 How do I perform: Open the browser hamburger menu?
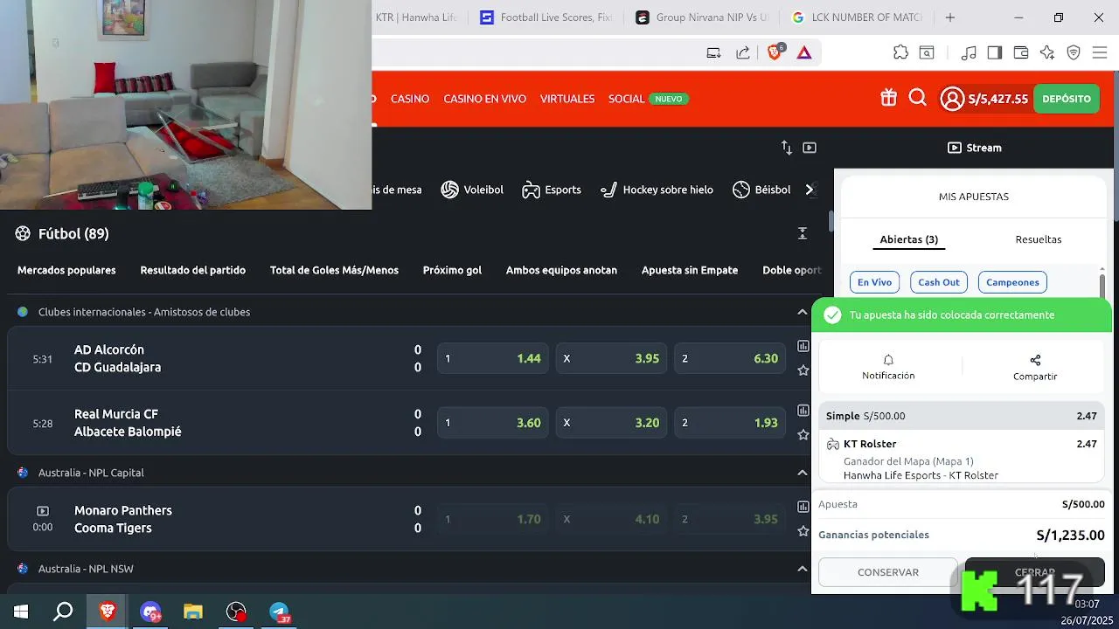click(x=1100, y=52)
